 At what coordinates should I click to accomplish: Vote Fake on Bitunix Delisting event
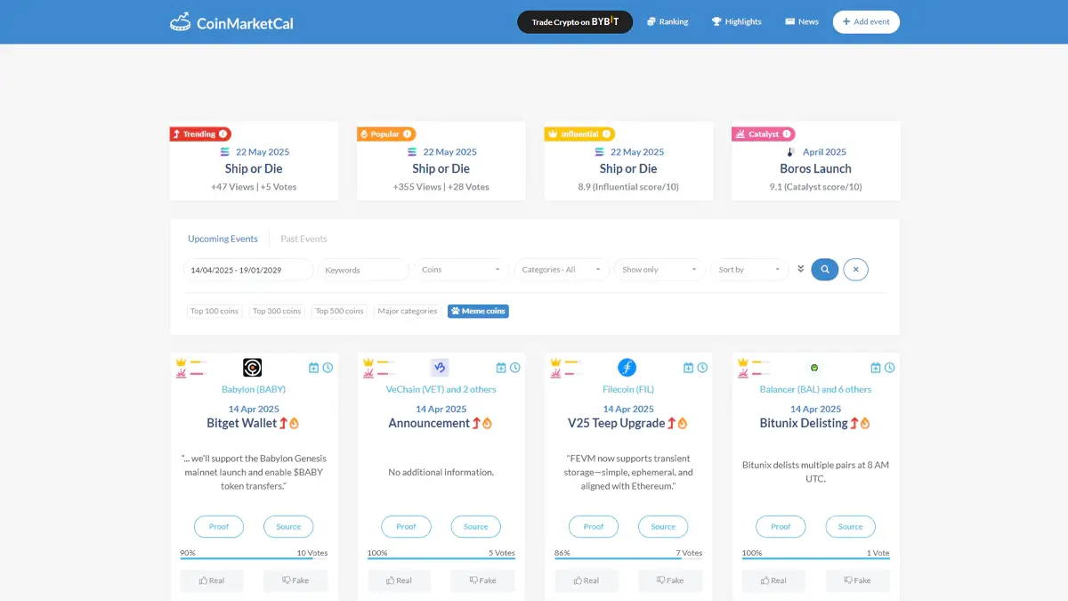coord(857,581)
